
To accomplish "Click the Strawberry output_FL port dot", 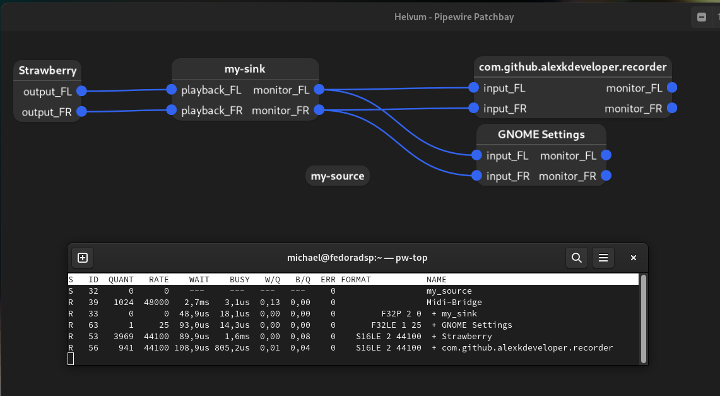I will 82,91.
